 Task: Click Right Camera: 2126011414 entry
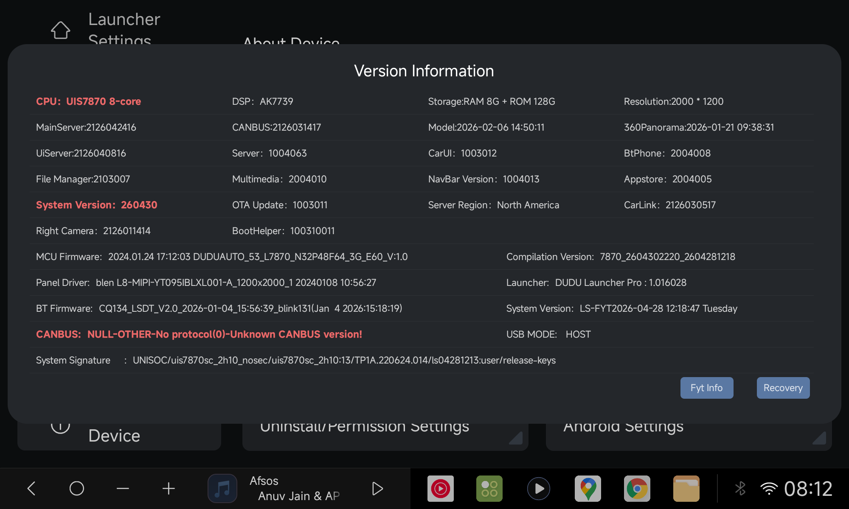(x=93, y=231)
